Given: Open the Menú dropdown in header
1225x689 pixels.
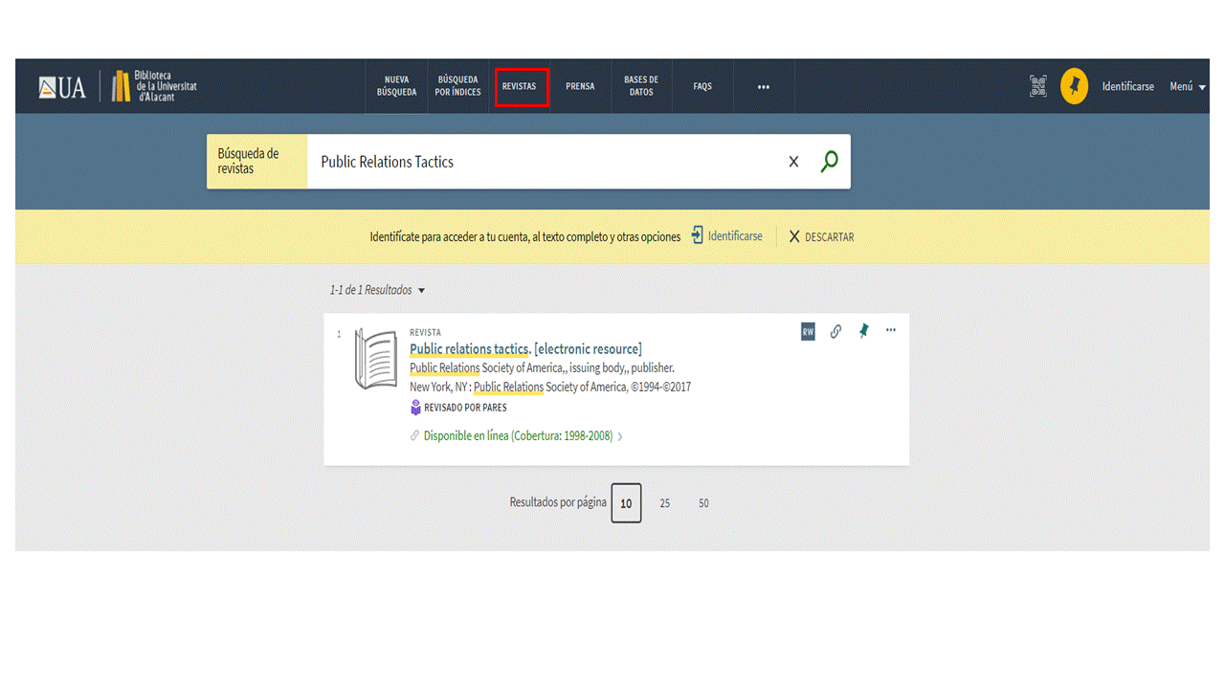Looking at the screenshot, I should pyautogui.click(x=1187, y=86).
